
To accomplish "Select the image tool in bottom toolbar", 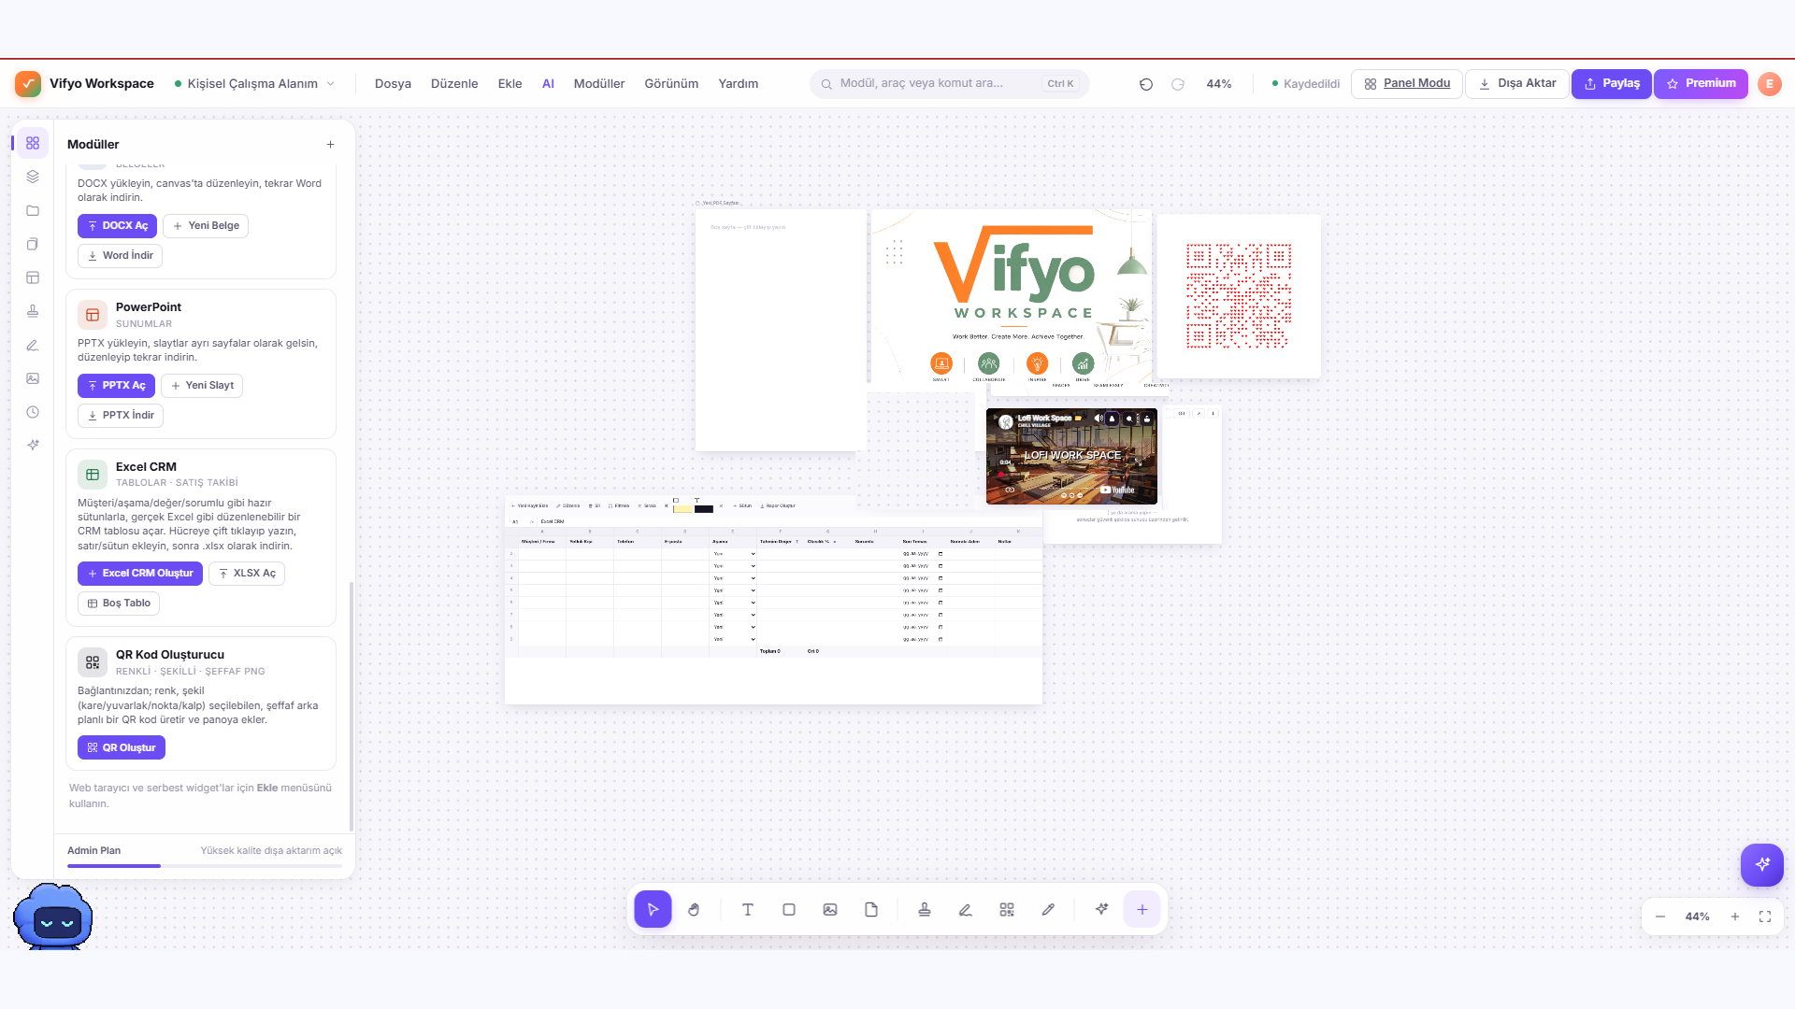I will pyautogui.click(x=830, y=909).
